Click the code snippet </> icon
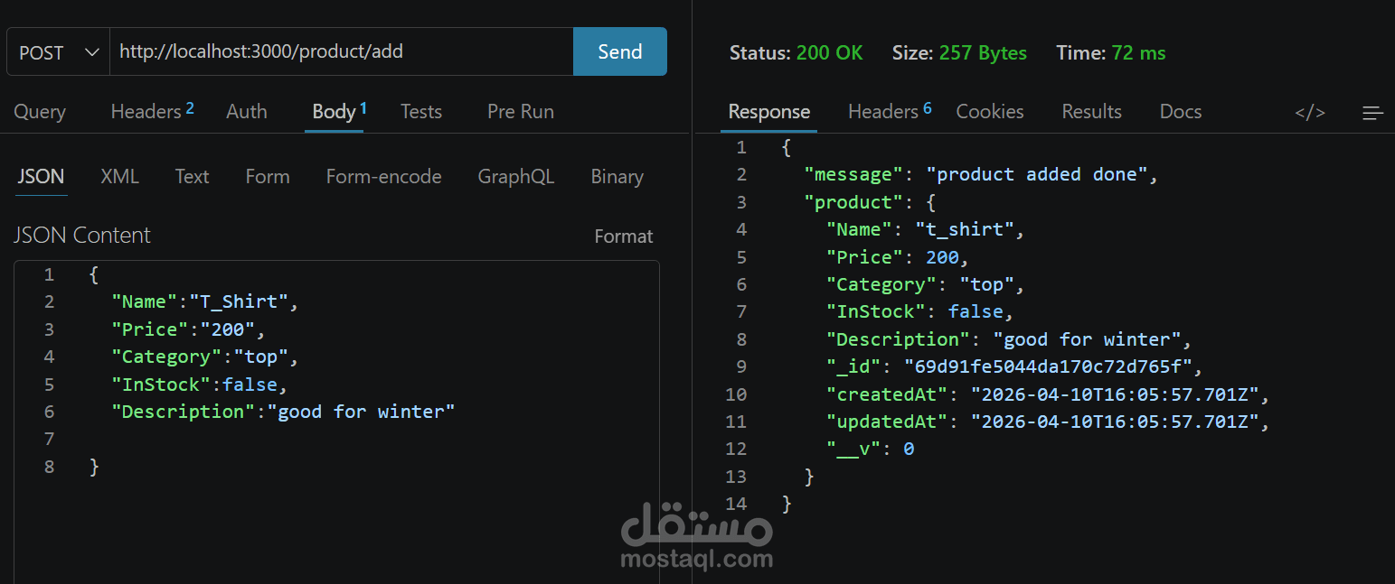1395x584 pixels. (1310, 113)
